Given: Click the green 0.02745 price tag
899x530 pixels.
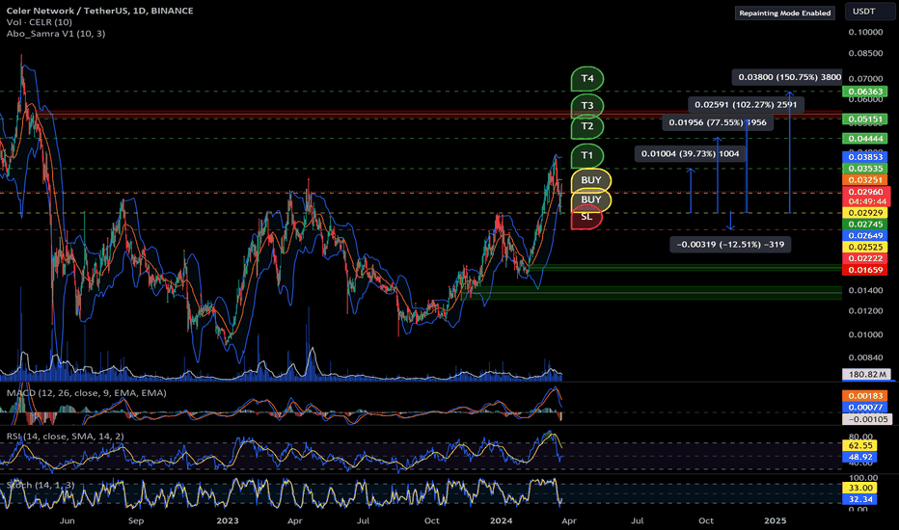Looking at the screenshot, I should (x=865, y=224).
